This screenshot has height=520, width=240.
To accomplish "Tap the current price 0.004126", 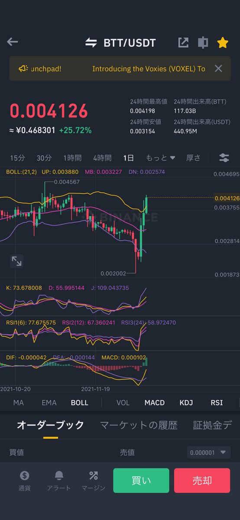I will coord(49,111).
